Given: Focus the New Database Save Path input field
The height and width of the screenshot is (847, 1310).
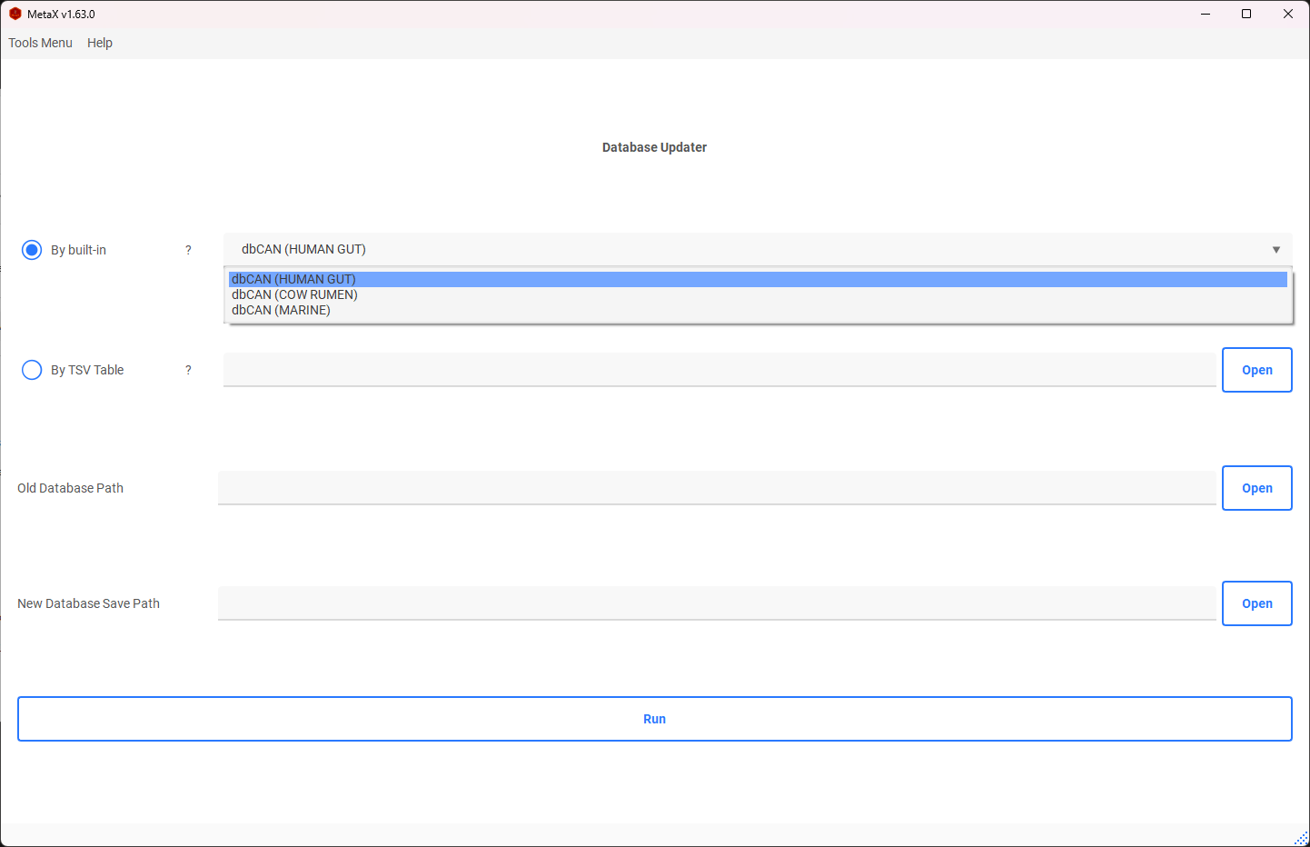Looking at the screenshot, I should (x=717, y=603).
